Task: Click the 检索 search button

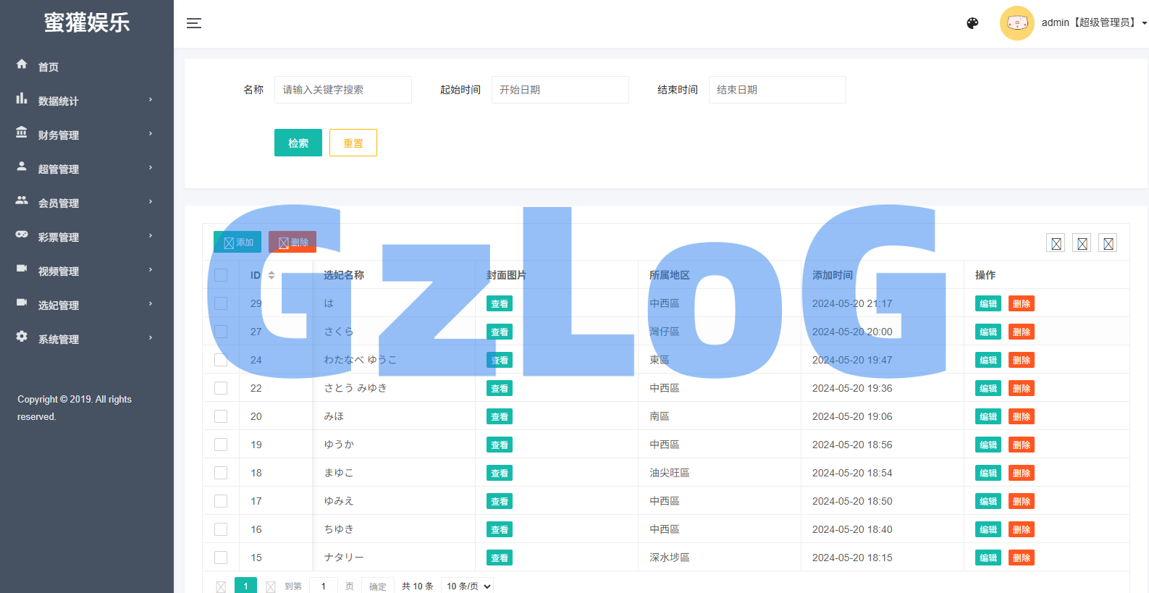Action: click(x=298, y=143)
